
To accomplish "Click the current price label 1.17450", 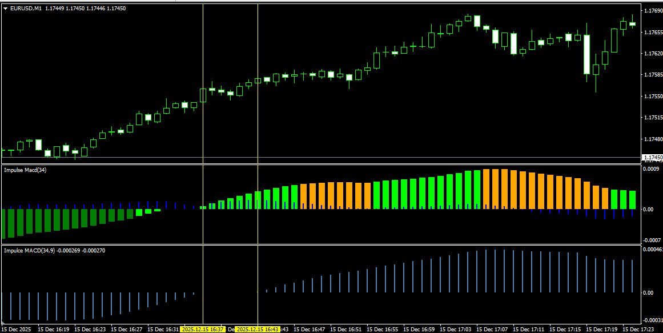I will (652, 158).
